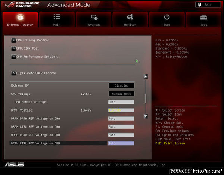
Task: Expand DRAM Timing Control submenu arrow
Action: pyautogui.click(x=13, y=40)
